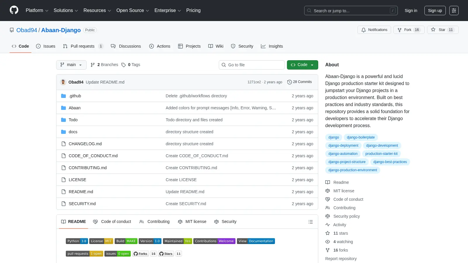This screenshot has width=468, height=263.
Task: Click the star icon next to 11 stars
Action: tap(328, 233)
